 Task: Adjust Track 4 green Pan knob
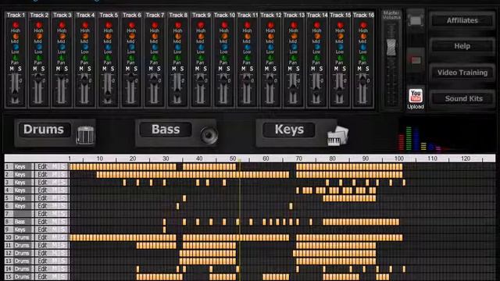[x=85, y=58]
